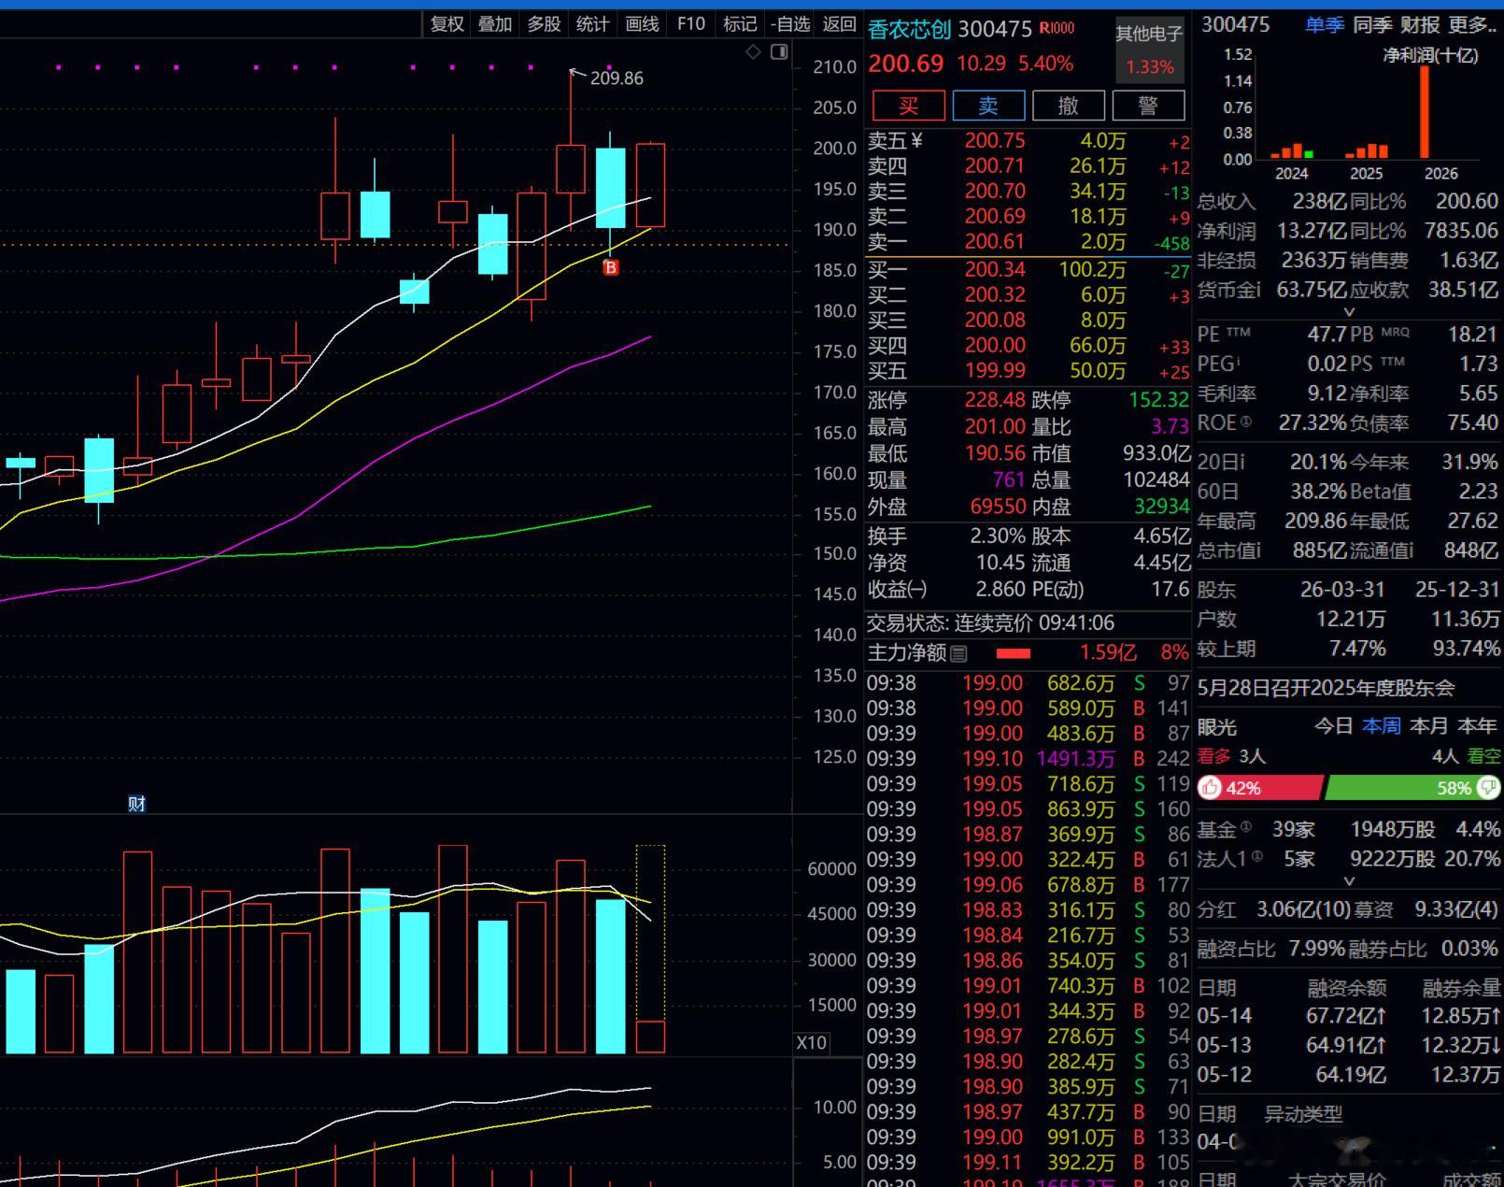
Task: Click the 05-13 margin balance row
Action: [x=1349, y=1045]
